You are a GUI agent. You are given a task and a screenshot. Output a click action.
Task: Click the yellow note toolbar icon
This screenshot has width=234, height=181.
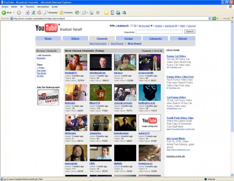click(106, 13)
